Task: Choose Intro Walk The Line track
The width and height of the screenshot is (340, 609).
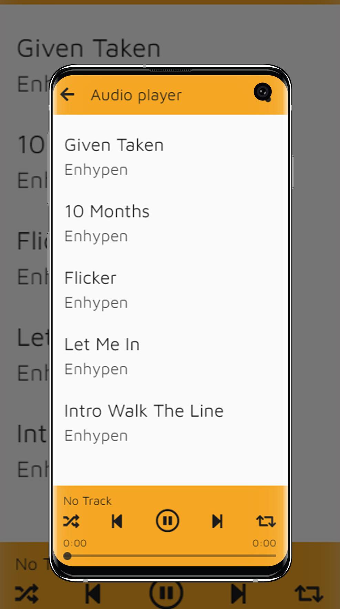Action: click(144, 411)
